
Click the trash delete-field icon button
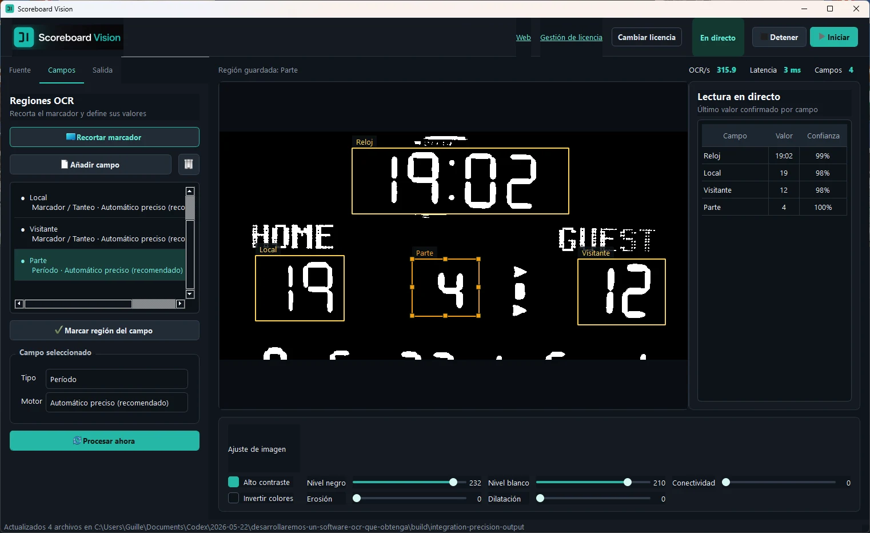[189, 165]
